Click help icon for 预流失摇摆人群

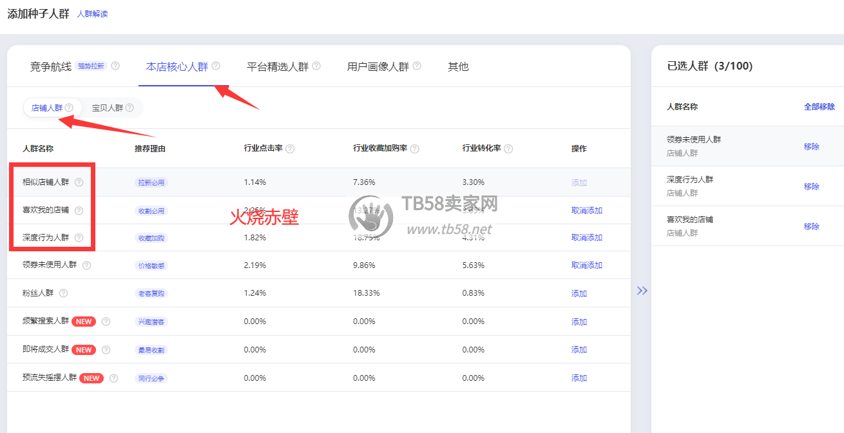(x=114, y=378)
